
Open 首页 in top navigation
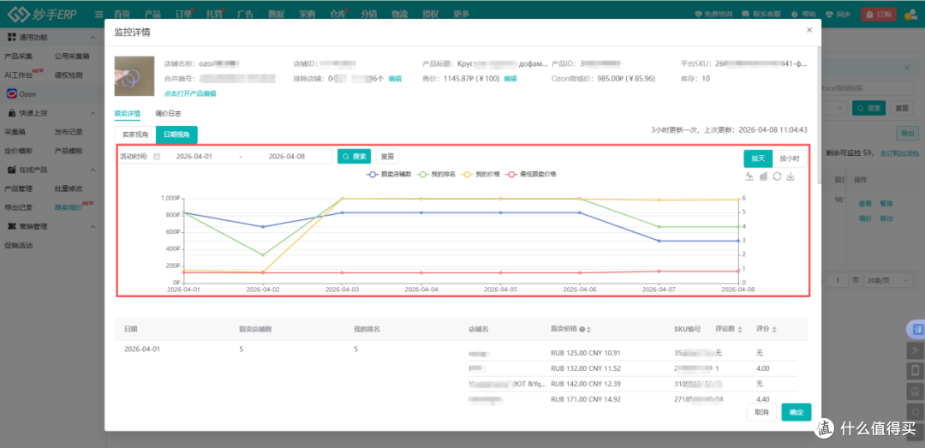point(122,15)
